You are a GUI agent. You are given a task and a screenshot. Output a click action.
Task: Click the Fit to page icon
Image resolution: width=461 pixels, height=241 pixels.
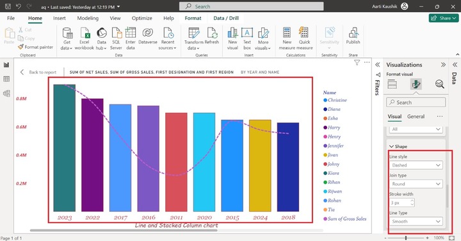(451, 237)
